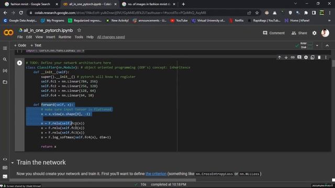Add a new Code cell
The image size is (335, 188).
(x=20, y=45)
